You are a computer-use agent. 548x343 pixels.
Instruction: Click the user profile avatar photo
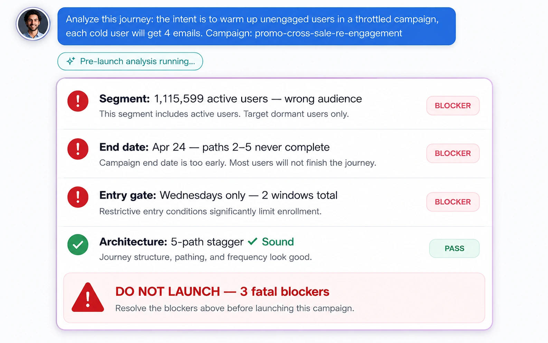click(33, 24)
